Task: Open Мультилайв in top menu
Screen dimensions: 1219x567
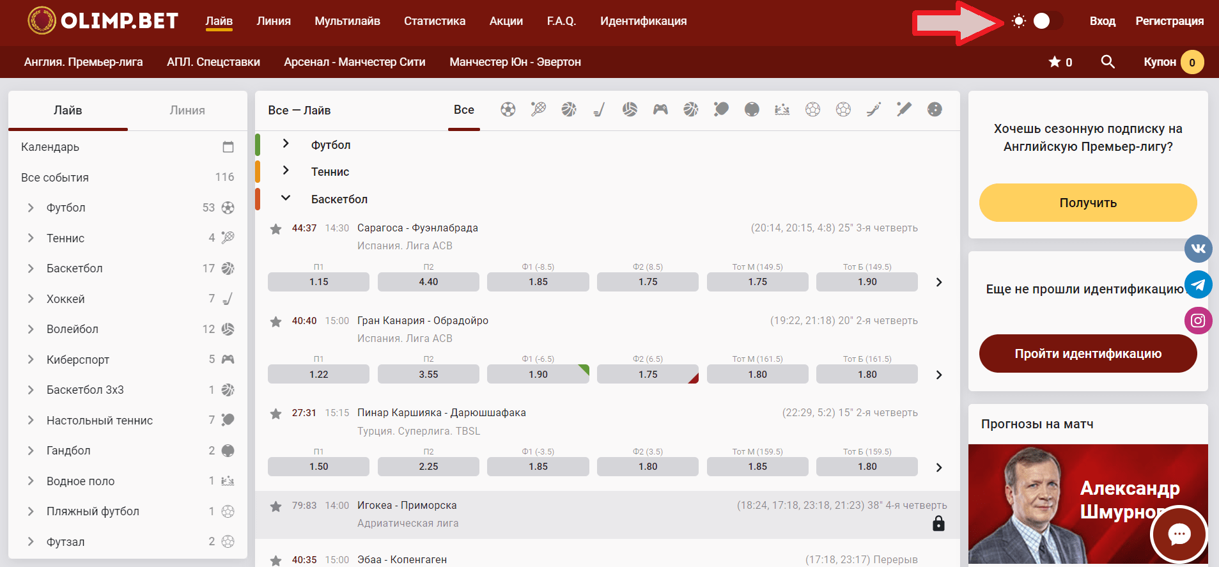Action: (347, 21)
